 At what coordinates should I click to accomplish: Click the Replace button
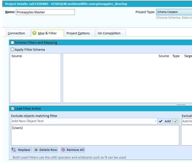click(x=21, y=150)
